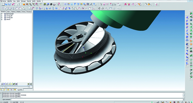Click the pencil bottom tab icon

[5, 90]
